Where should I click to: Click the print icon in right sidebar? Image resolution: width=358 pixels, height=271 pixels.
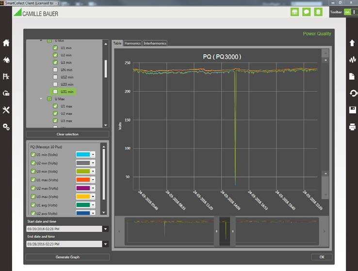(352, 127)
